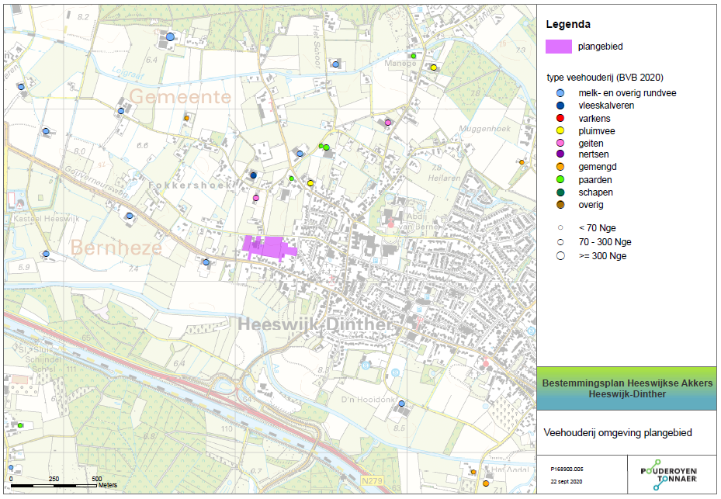Click the purple plangebied legend swatch
Viewport: 721px width, 499px height.
(559, 47)
